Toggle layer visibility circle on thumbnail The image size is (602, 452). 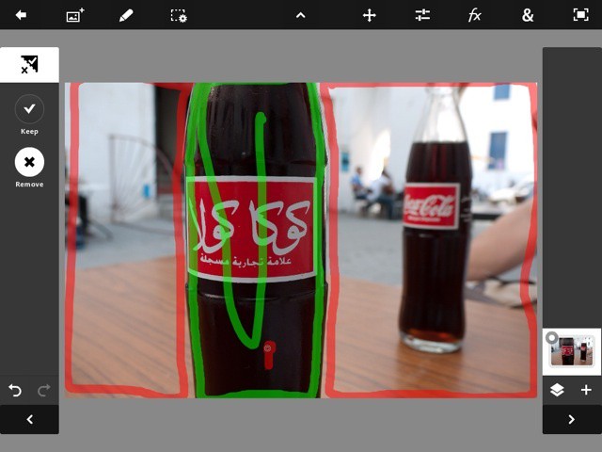tap(551, 337)
